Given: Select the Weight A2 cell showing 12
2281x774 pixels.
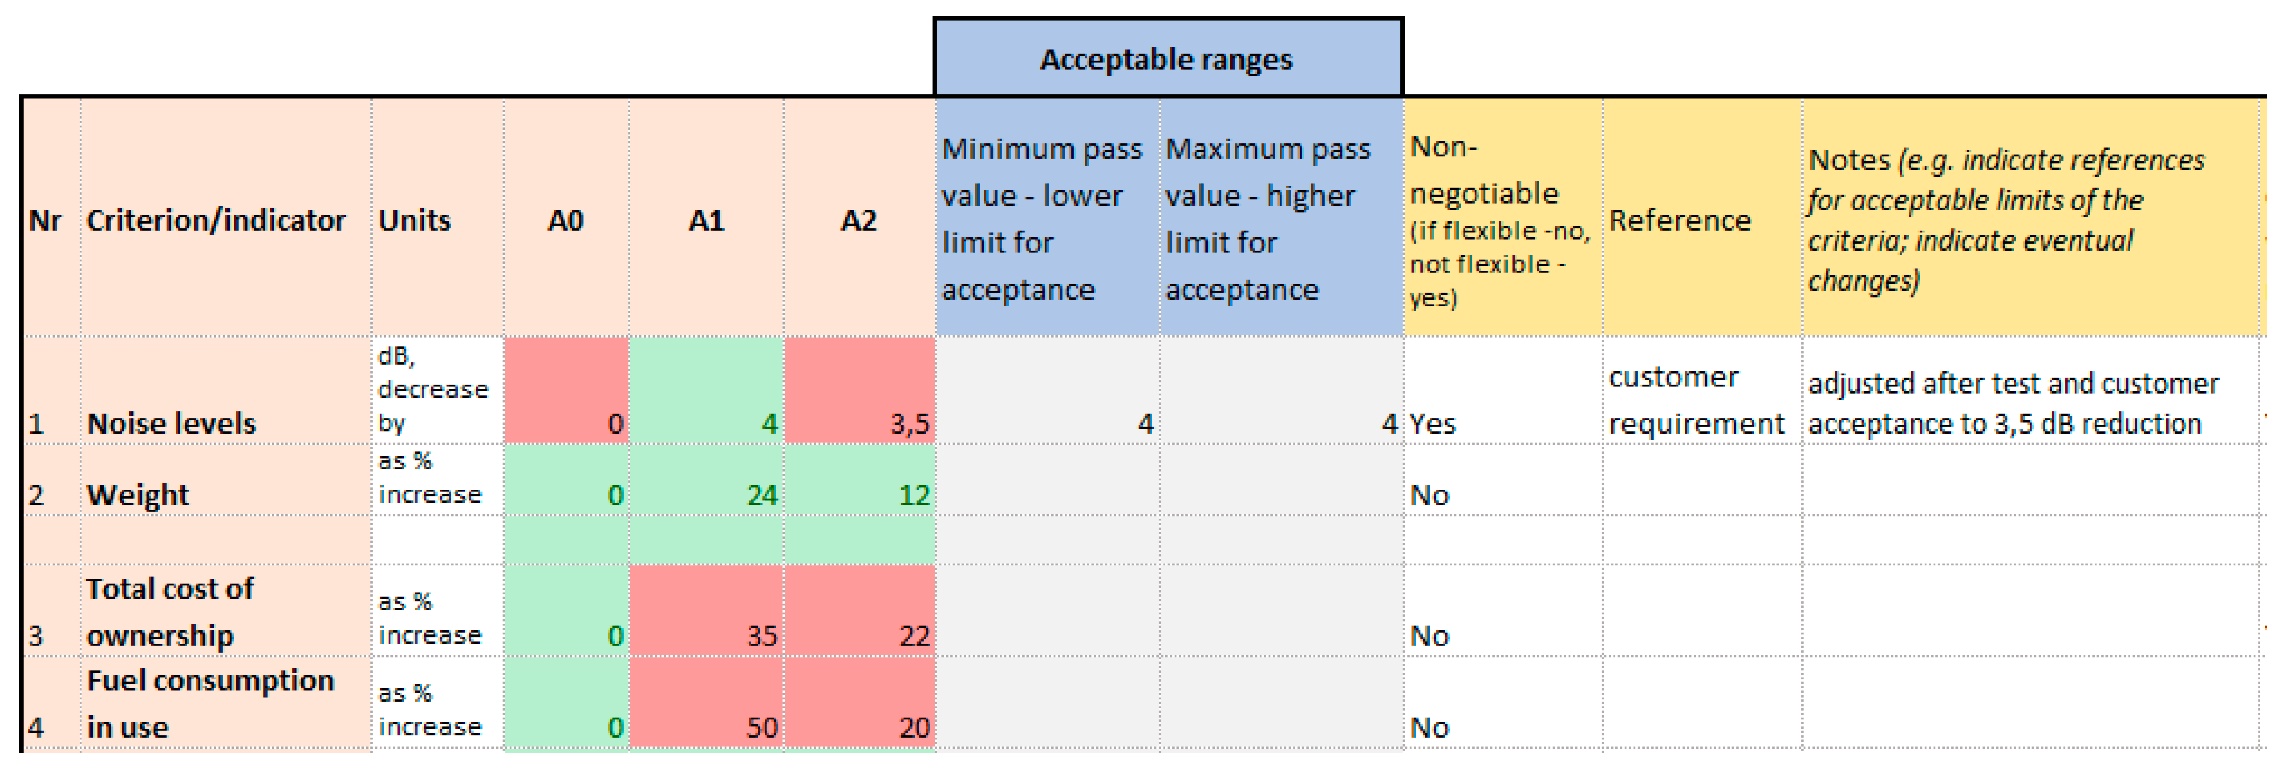Looking at the screenshot, I should [859, 480].
